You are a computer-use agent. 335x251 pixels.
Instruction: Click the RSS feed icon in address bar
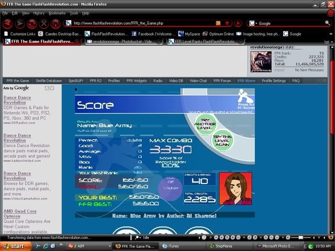218,24
